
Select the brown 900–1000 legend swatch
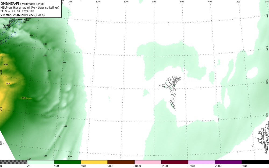pos(121,162)
